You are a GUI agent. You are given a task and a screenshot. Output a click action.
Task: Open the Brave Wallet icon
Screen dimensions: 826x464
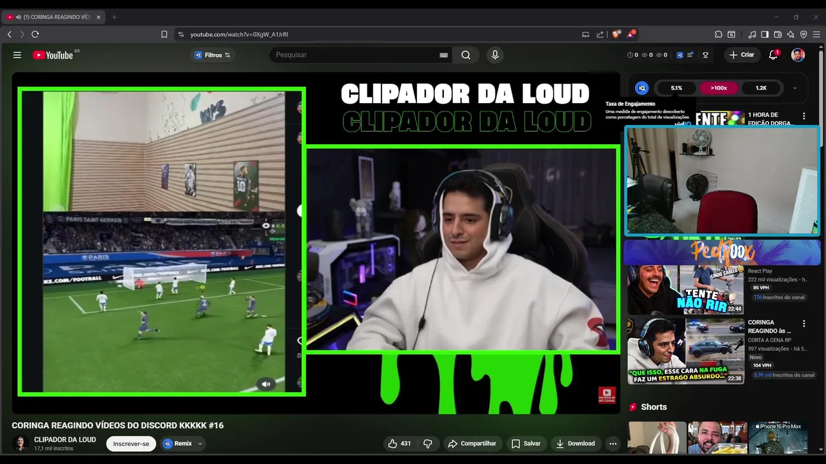click(x=778, y=34)
